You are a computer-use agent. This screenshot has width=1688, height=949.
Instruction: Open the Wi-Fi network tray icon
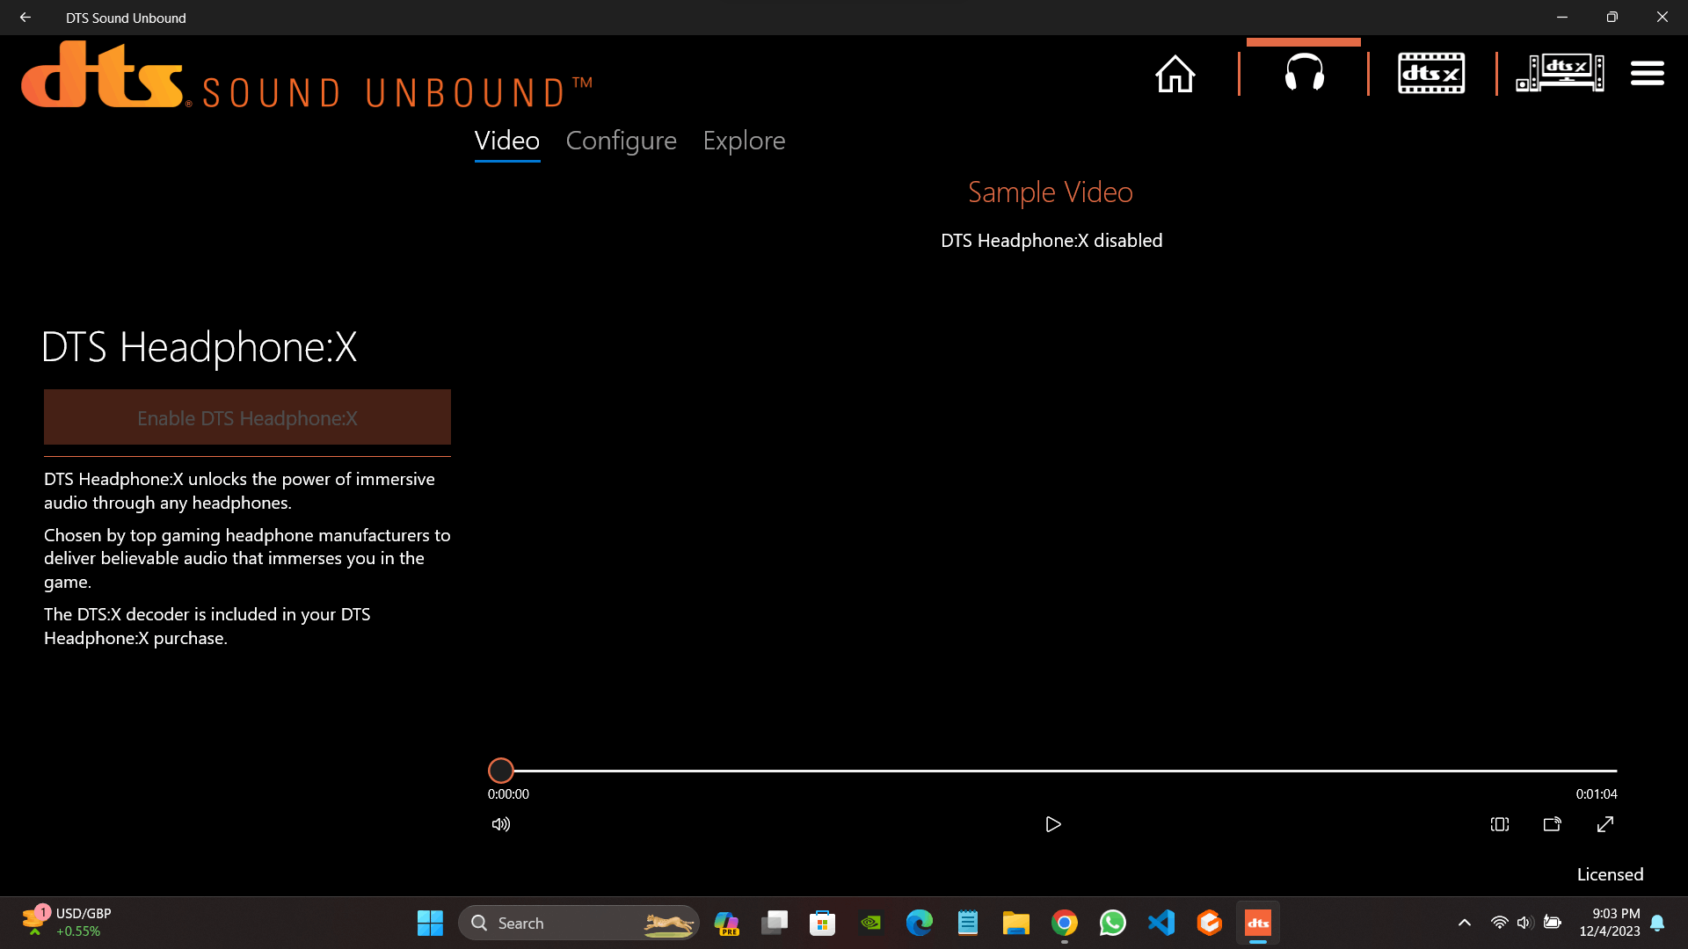[x=1499, y=923]
